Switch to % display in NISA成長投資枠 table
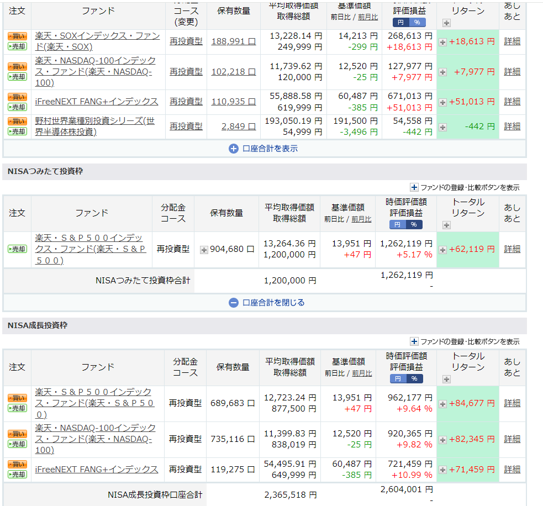Screen dimensions: 543x506 (x=414, y=379)
